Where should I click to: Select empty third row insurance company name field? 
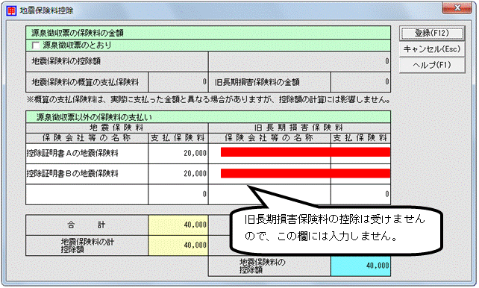[87, 194]
